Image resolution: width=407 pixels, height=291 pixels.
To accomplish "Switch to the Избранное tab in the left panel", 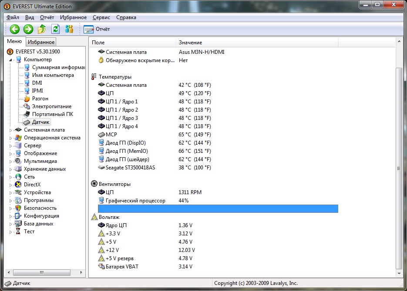I will 41,42.
